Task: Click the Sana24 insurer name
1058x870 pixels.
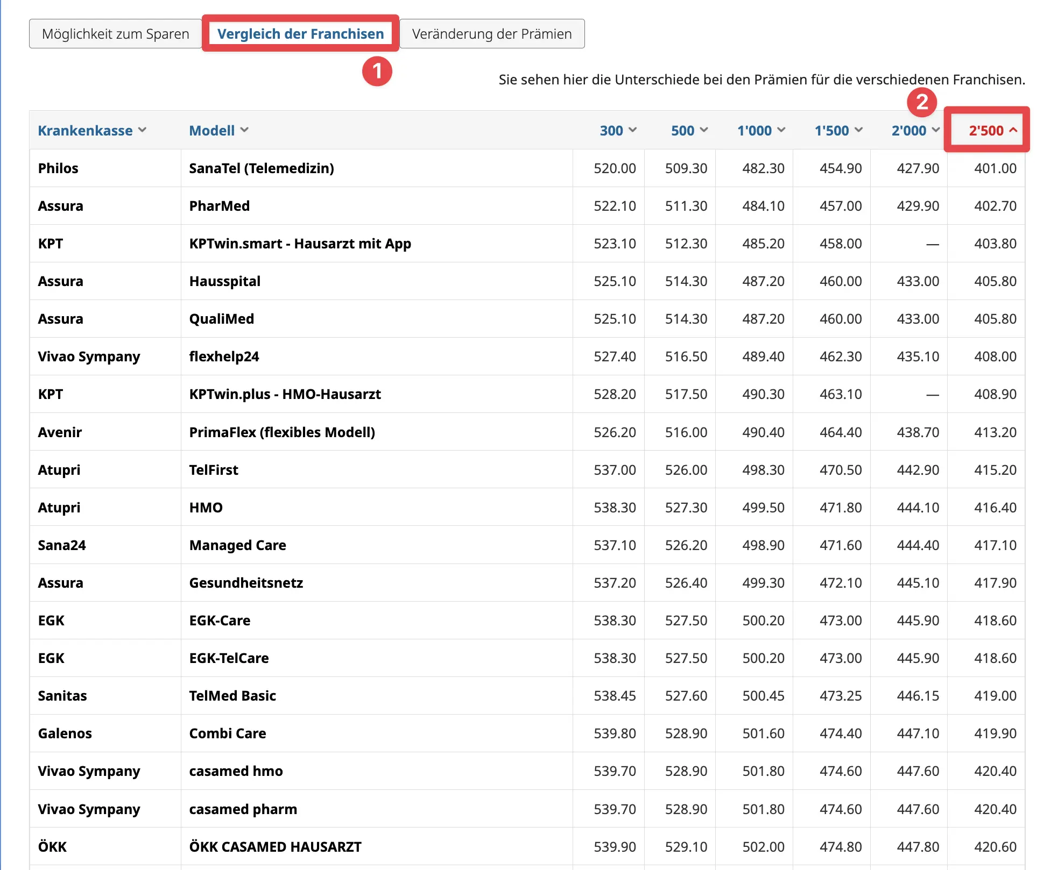Action: [62, 545]
